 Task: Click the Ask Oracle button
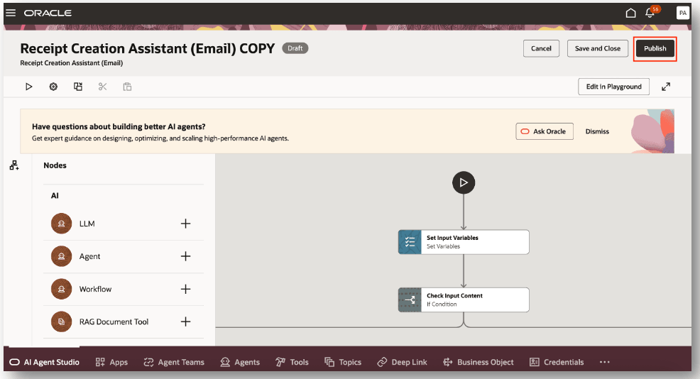click(x=545, y=131)
